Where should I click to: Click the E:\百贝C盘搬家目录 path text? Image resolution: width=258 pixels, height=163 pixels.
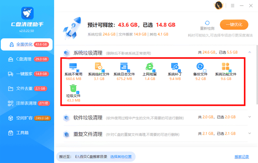point(91,157)
